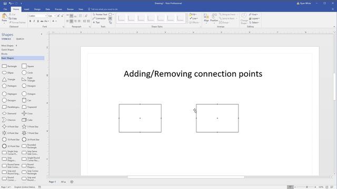Activate the Connector tool
This screenshot has width=337, height=189.
[100, 18]
